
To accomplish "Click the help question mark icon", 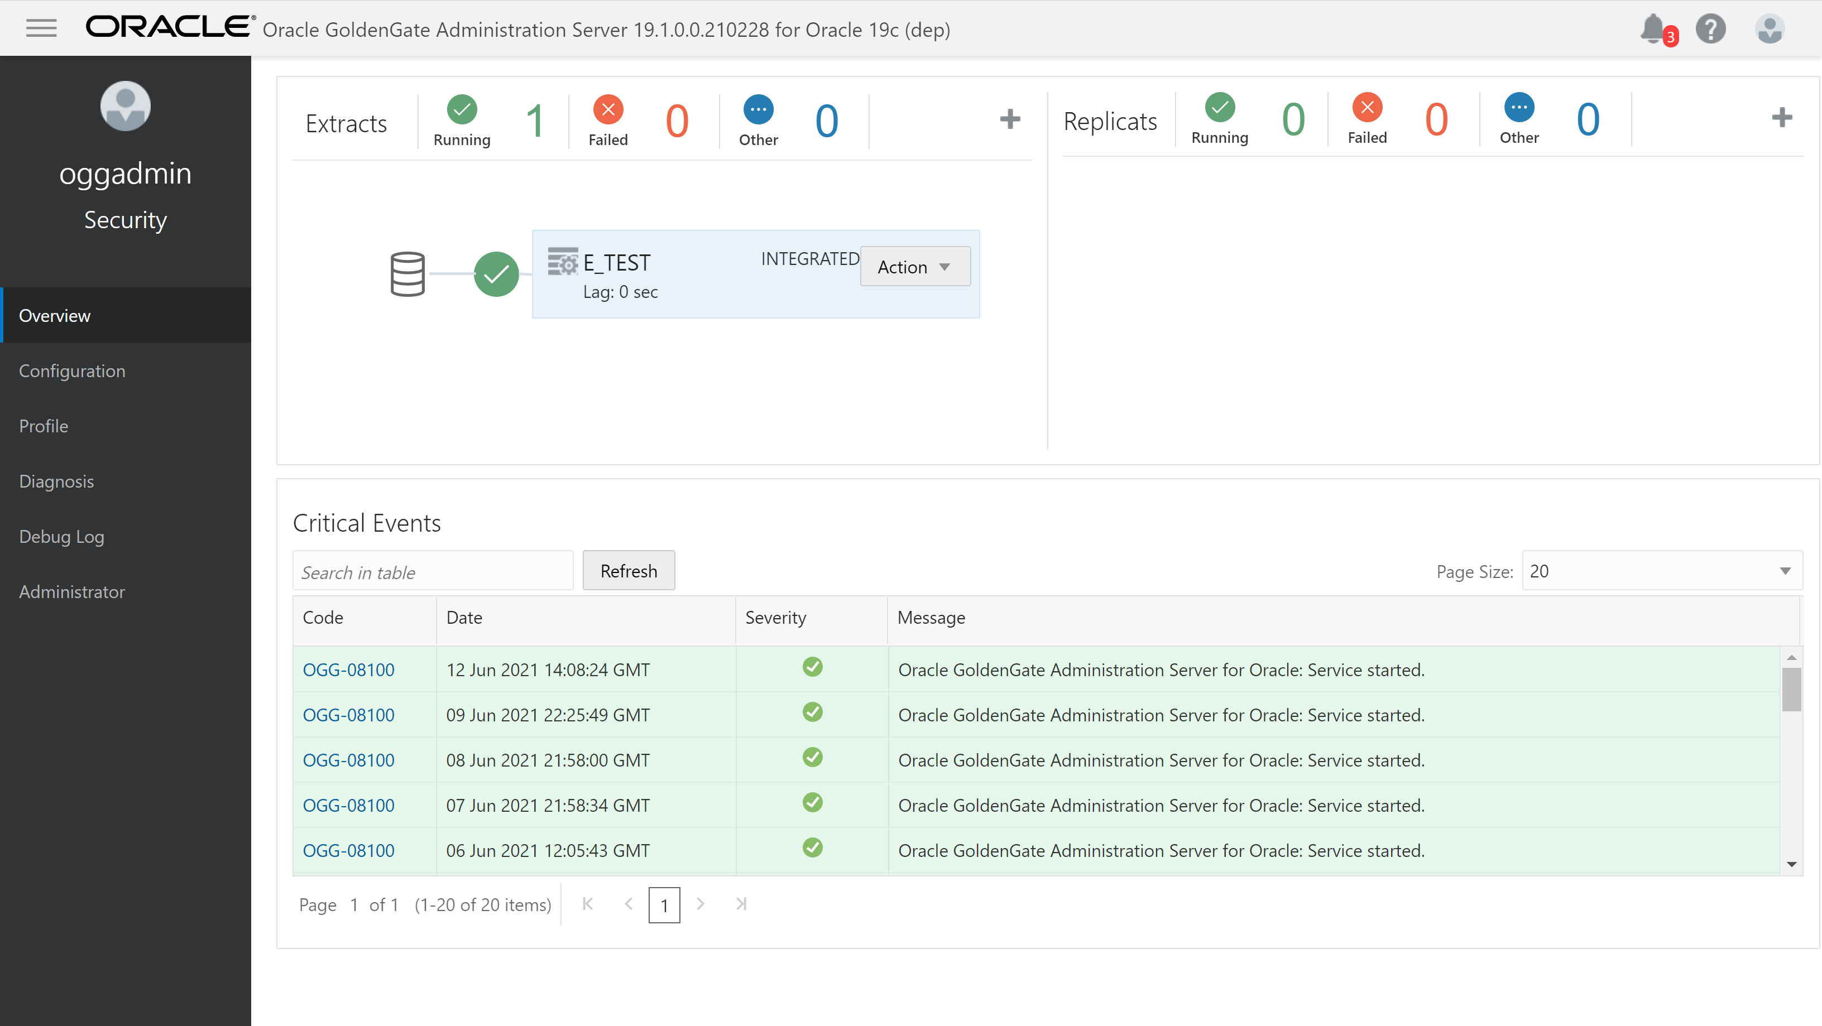I will 1710,29.
